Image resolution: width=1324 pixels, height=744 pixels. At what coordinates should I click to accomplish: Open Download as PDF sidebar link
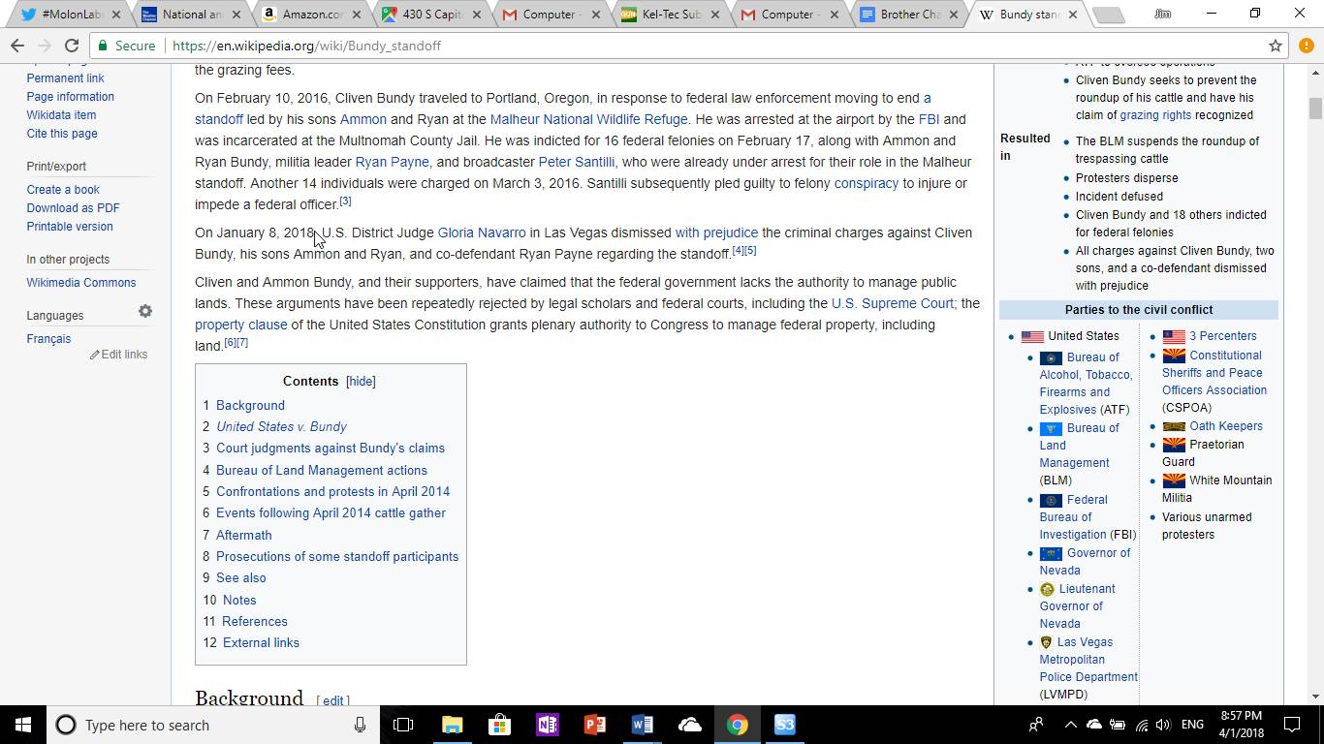point(74,207)
